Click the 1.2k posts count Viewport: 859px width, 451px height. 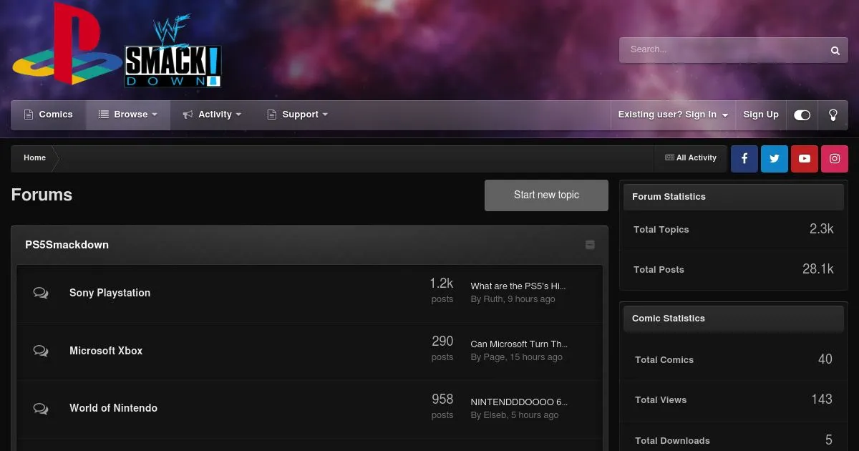pos(442,283)
